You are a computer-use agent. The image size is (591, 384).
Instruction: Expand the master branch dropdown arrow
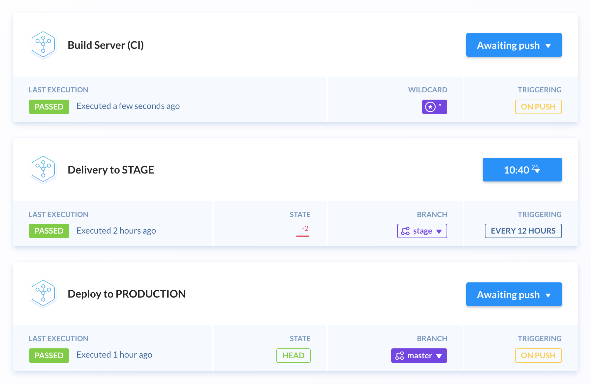pos(439,356)
